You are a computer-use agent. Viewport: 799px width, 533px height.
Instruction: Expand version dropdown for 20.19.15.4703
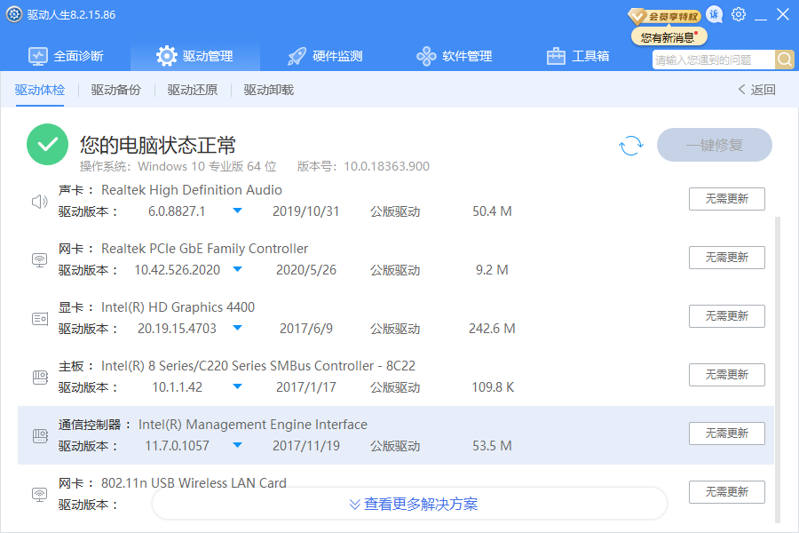(x=237, y=328)
